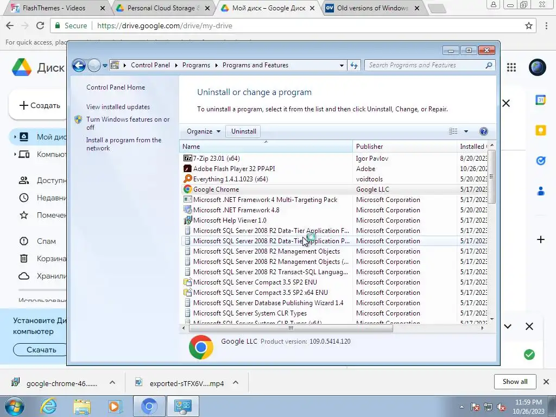Open View installed updates link
This screenshot has height=417, width=556.
click(x=118, y=107)
